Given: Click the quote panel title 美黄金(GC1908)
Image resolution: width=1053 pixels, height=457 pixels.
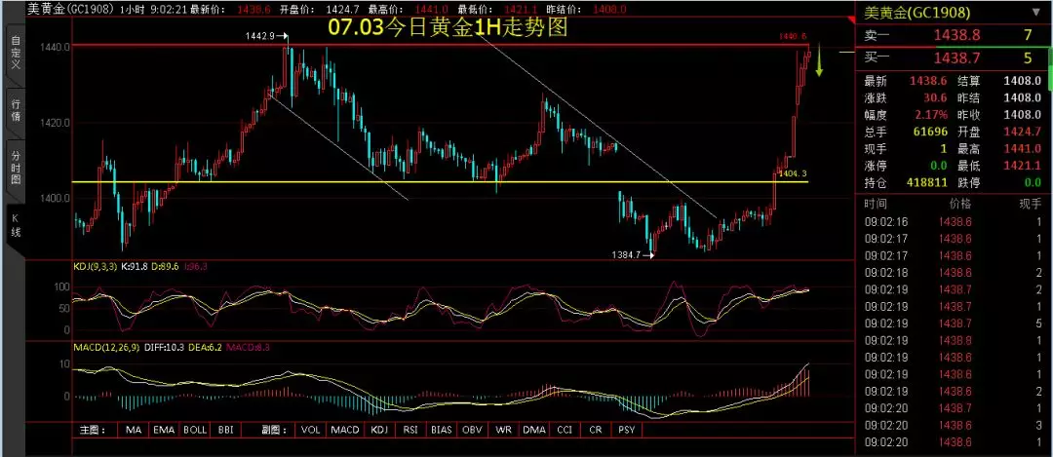Looking at the screenshot, I should click(916, 12).
